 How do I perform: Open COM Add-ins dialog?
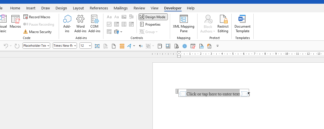click(94, 24)
